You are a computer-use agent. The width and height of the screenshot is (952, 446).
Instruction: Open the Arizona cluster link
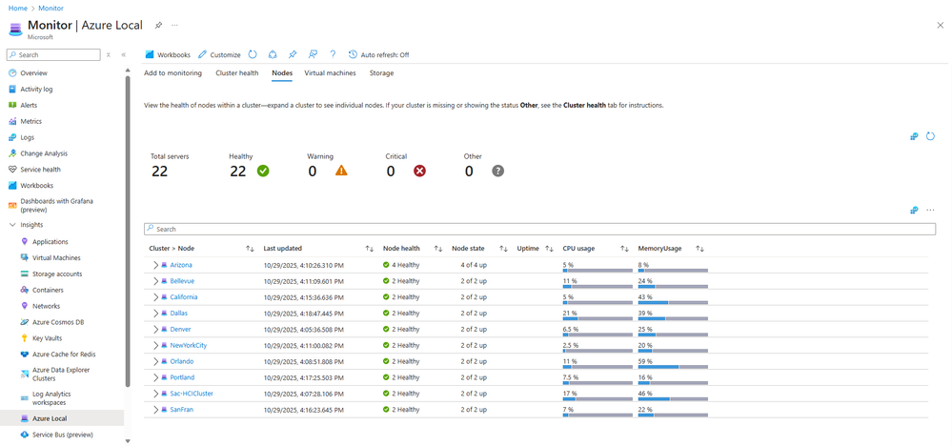(x=181, y=265)
